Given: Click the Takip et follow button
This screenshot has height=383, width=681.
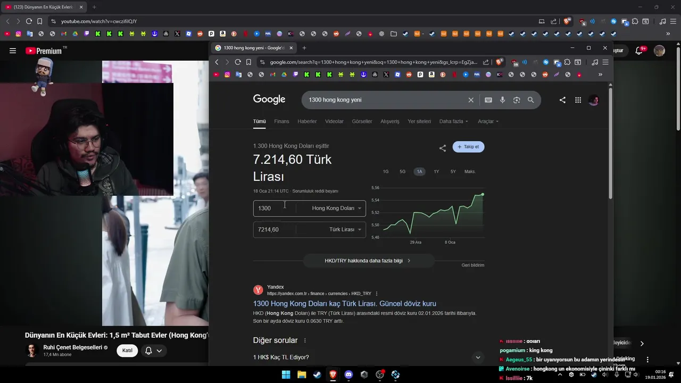Looking at the screenshot, I should (468, 147).
